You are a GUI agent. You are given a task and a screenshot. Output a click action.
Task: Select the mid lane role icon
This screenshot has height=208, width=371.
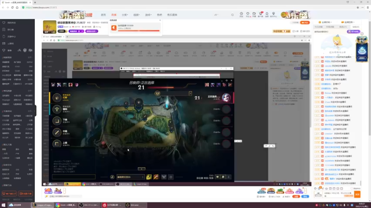point(57,132)
